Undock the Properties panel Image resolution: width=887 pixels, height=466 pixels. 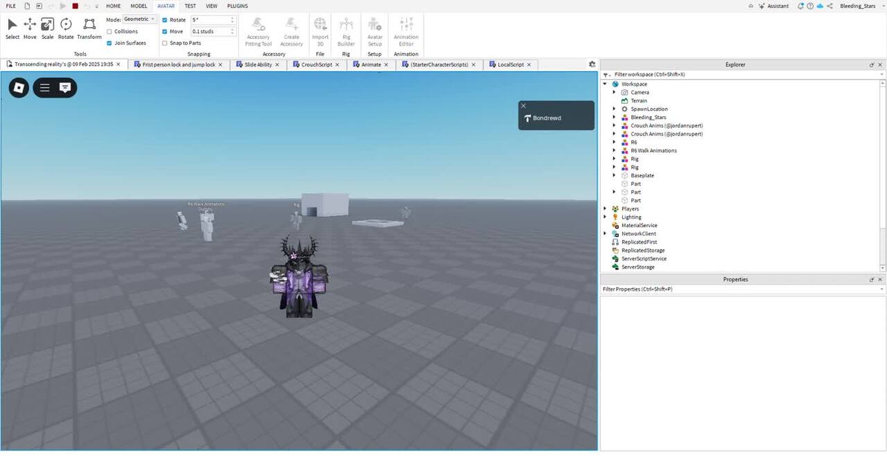[x=872, y=280]
